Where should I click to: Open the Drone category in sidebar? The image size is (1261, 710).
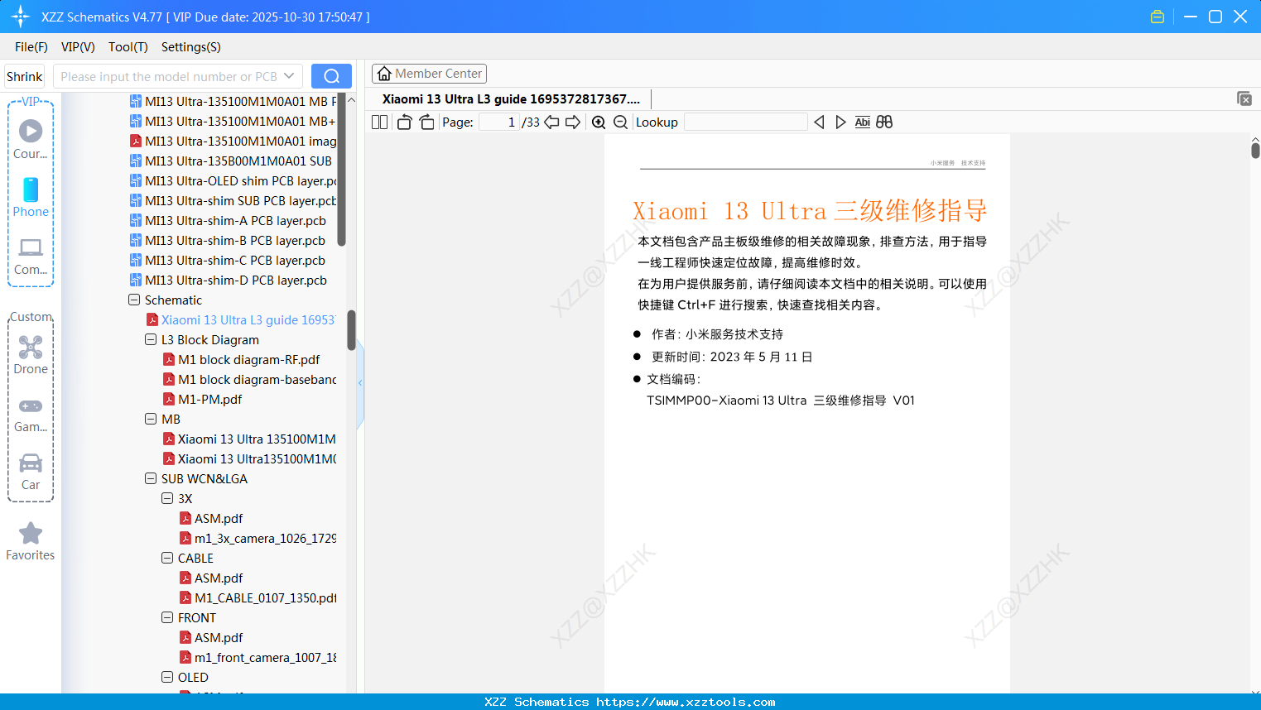[30, 348]
